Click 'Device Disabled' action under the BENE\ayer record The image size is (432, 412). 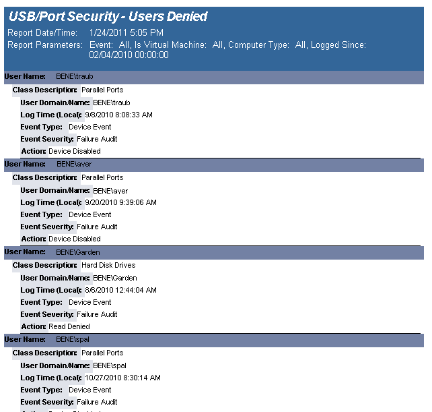click(x=75, y=239)
